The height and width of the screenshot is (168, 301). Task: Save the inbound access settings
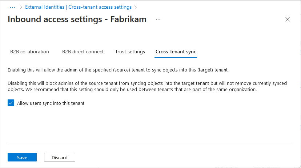click(22, 157)
